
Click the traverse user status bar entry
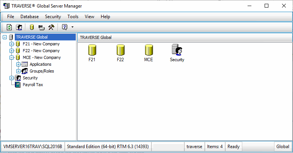pyautogui.click(x=194, y=147)
